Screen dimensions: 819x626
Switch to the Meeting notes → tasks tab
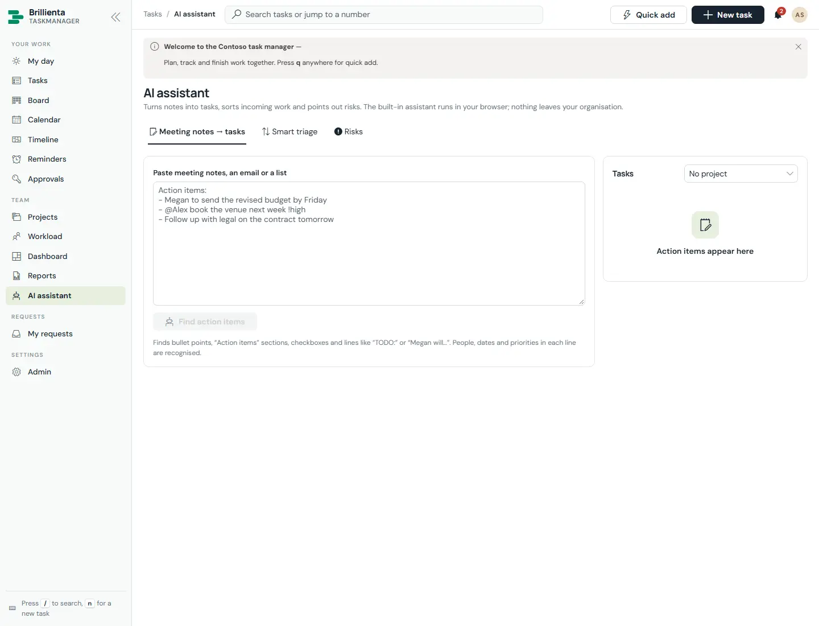[197, 132]
